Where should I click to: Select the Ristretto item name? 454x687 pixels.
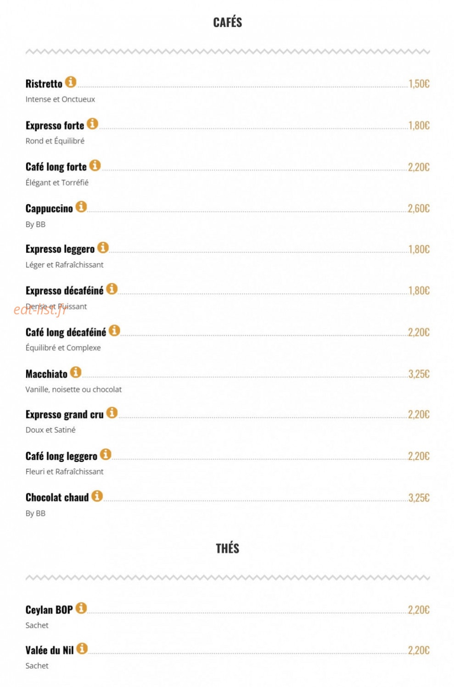[44, 84]
